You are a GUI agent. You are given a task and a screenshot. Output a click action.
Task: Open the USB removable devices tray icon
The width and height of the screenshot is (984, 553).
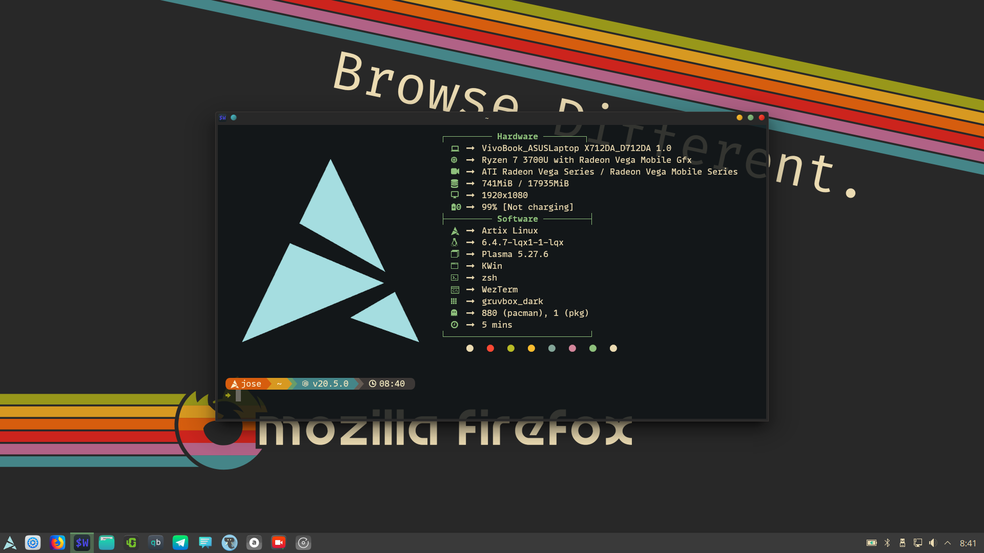(903, 543)
